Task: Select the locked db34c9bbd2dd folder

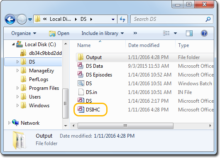Action: click(45, 53)
